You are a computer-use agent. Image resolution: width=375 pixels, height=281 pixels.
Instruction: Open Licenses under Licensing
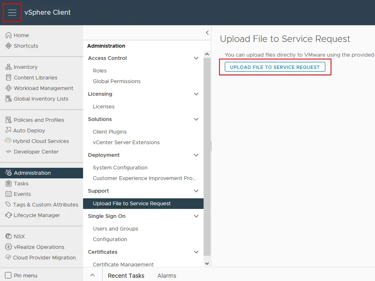click(103, 106)
